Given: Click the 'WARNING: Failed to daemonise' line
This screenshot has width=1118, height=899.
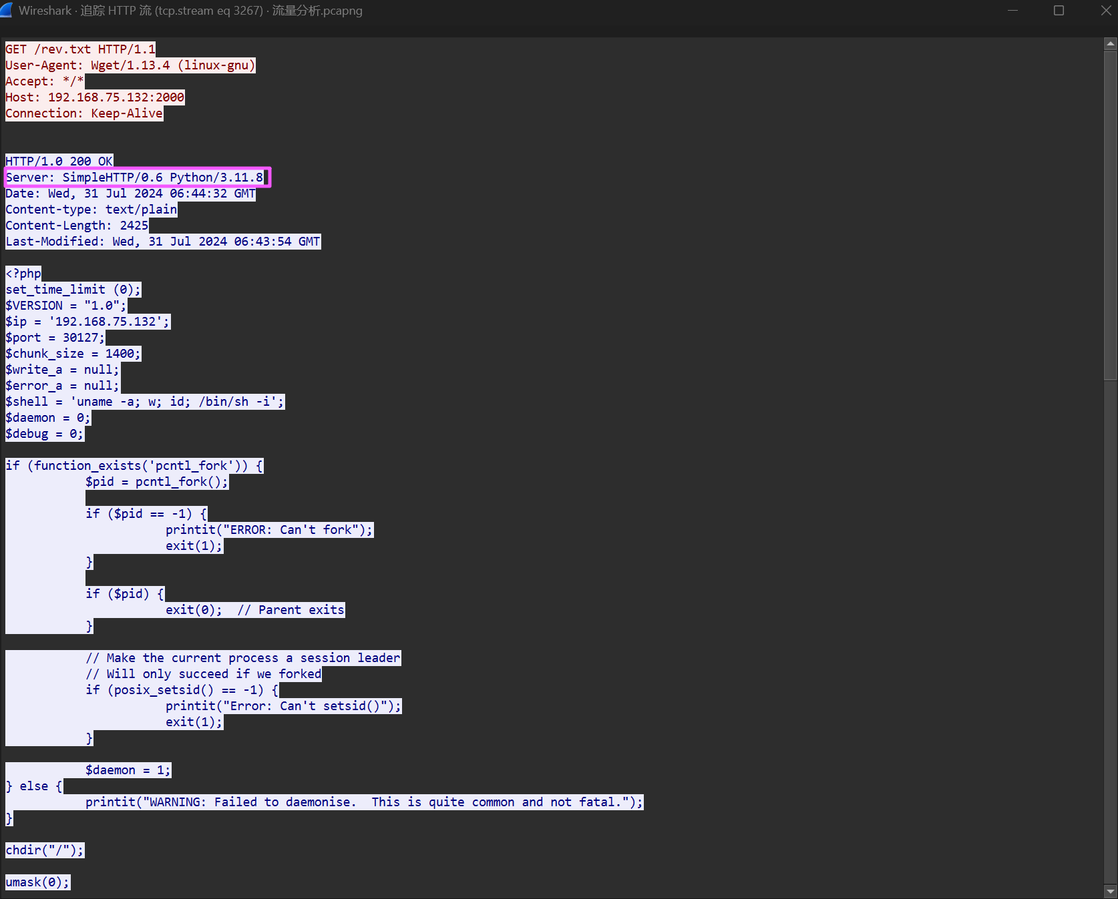Looking at the screenshot, I should click(x=365, y=802).
